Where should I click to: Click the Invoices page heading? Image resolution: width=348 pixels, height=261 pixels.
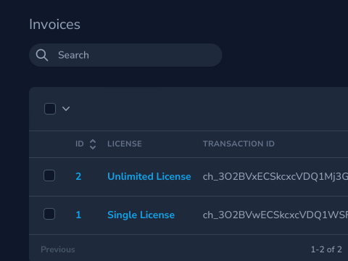(x=54, y=25)
